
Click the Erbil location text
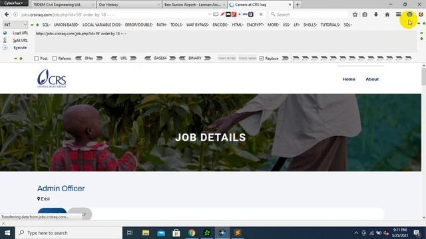pos(45,199)
